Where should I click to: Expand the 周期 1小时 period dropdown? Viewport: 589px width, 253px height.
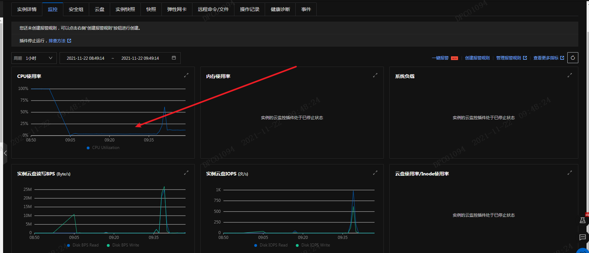click(34, 58)
